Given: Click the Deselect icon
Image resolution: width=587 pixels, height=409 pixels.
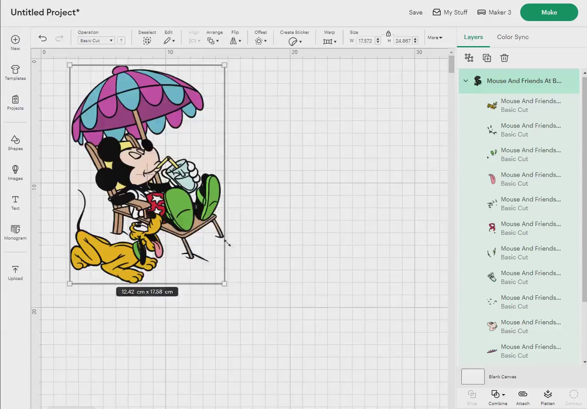Looking at the screenshot, I should click(x=147, y=41).
